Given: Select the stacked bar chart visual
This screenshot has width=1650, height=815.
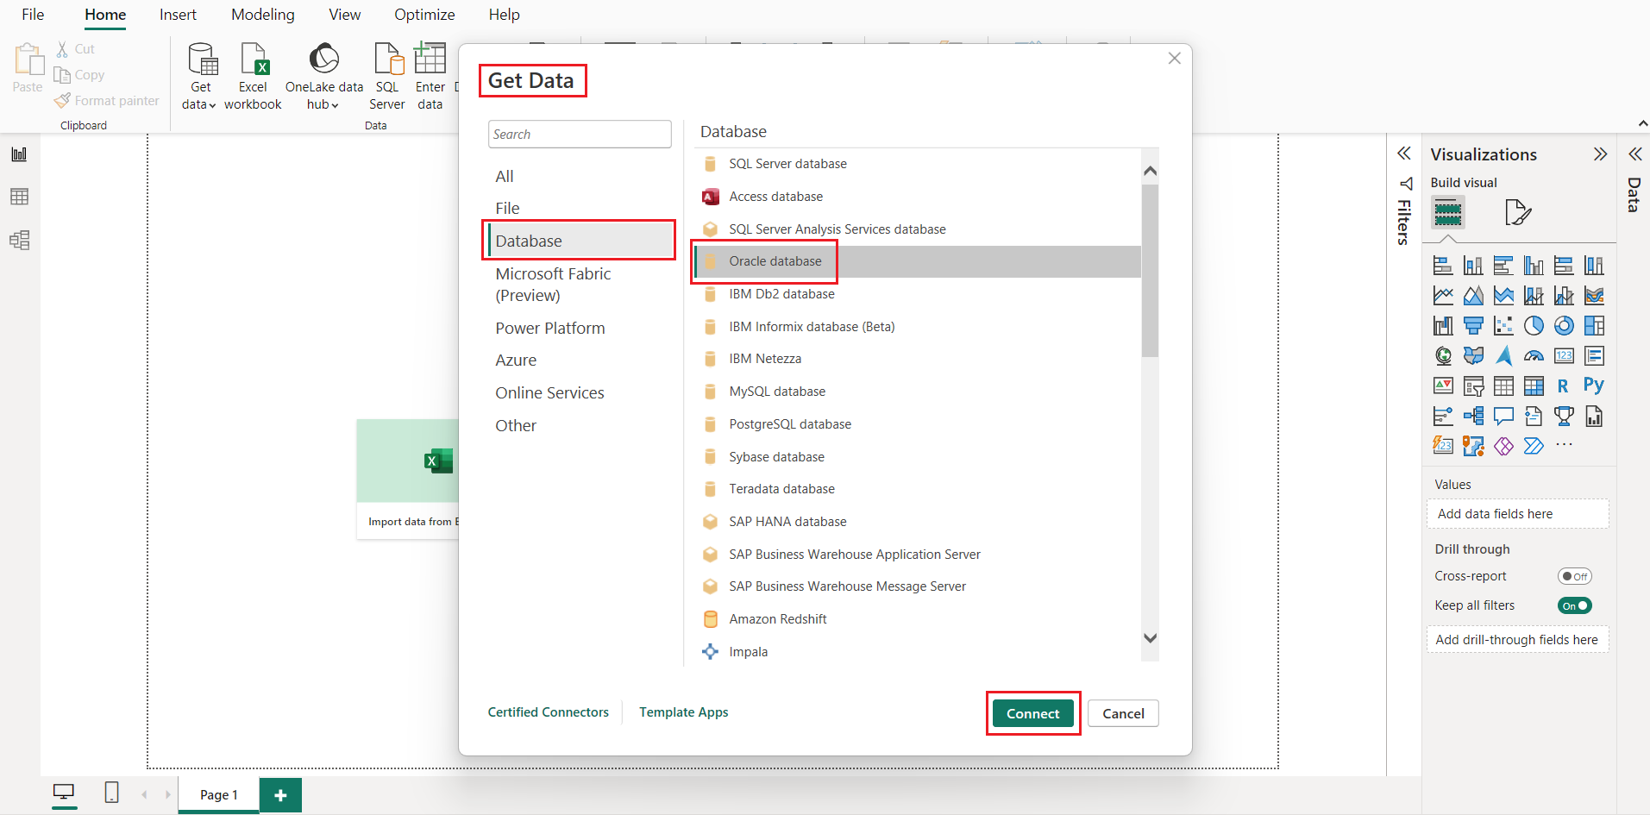Looking at the screenshot, I should (x=1443, y=266).
